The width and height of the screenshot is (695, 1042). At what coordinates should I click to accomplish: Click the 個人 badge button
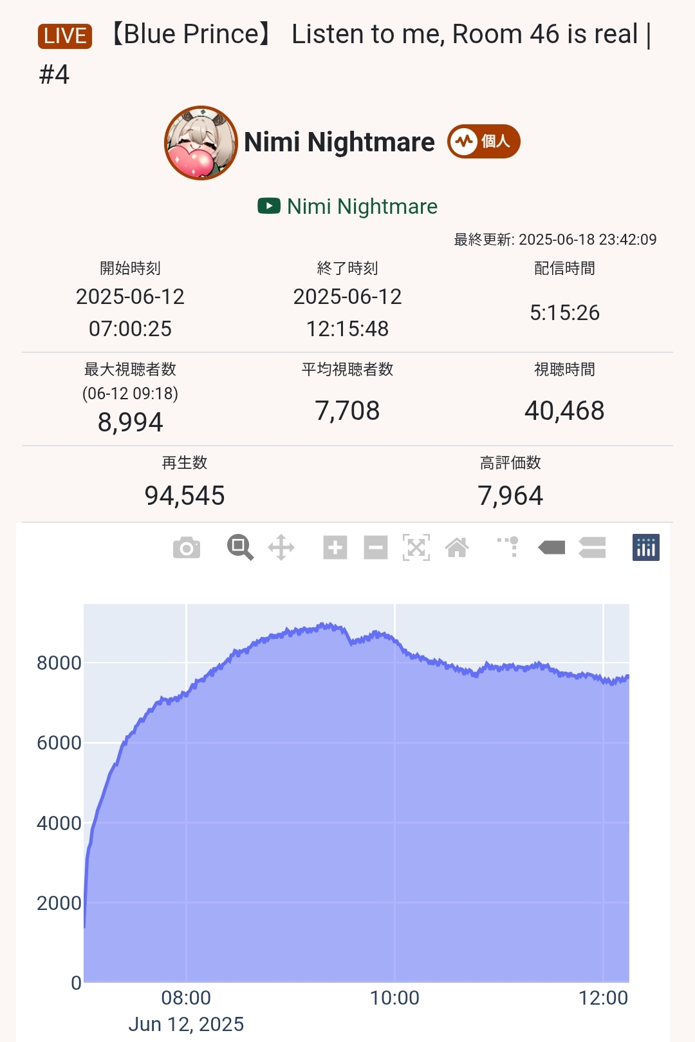click(x=484, y=141)
